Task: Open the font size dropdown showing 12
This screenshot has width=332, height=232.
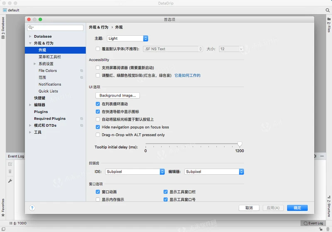Action: [231, 49]
